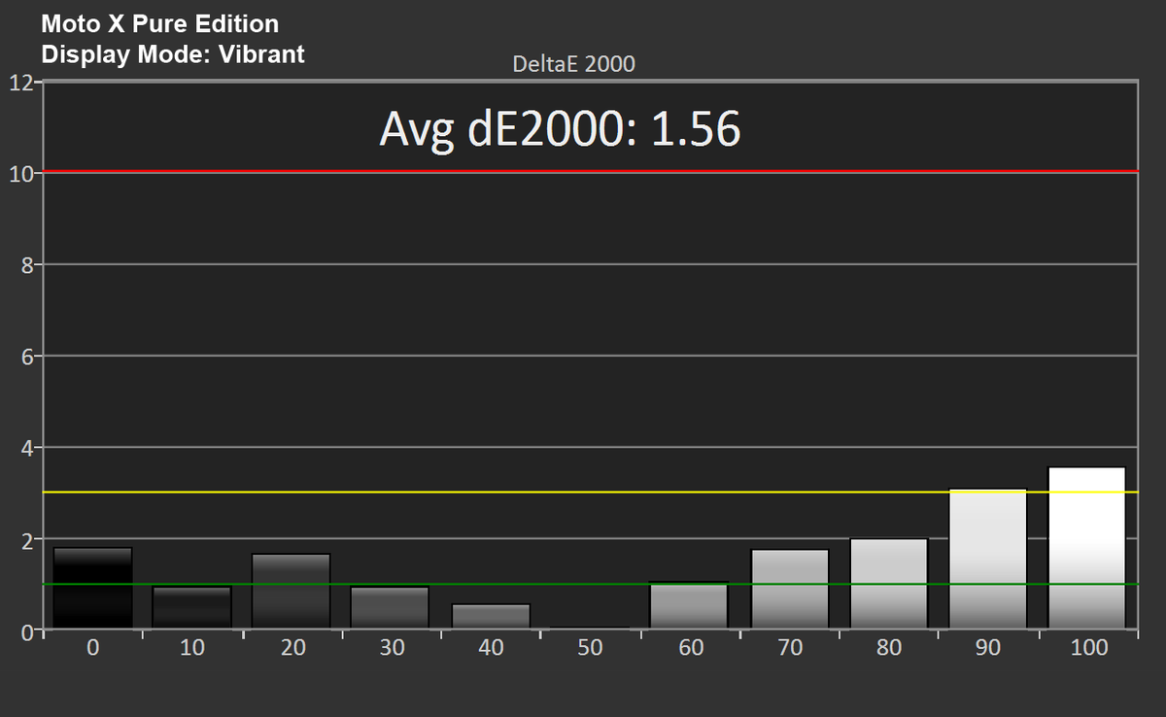Click the bar above 70
1166x717 pixels.
tap(790, 589)
